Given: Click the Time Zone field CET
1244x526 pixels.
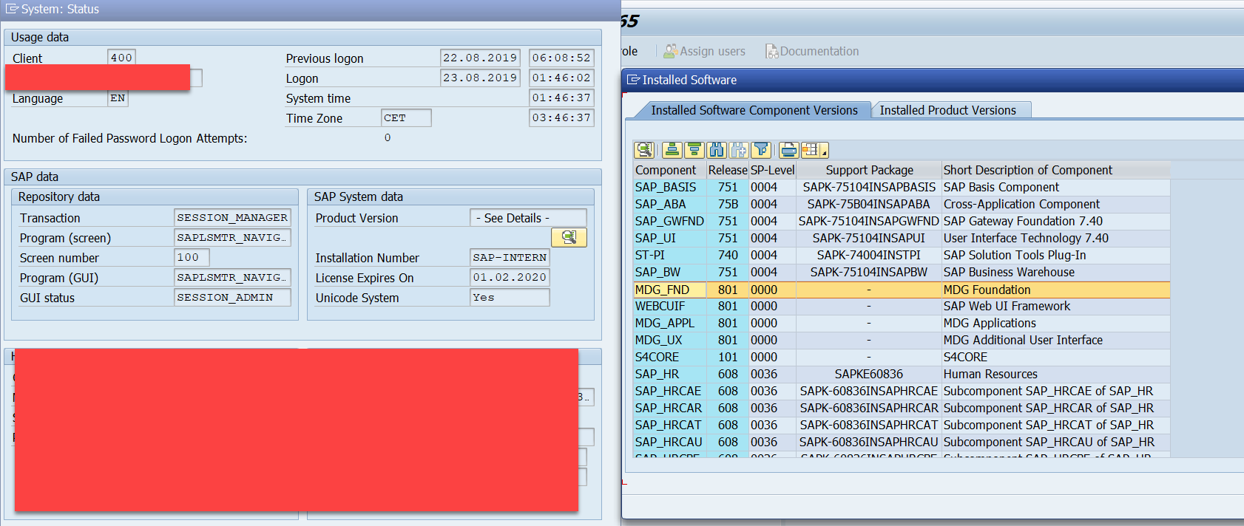Looking at the screenshot, I should [406, 118].
